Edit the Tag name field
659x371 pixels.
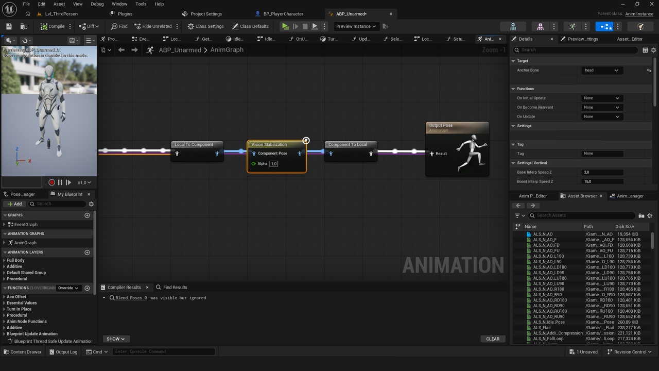(x=602, y=154)
